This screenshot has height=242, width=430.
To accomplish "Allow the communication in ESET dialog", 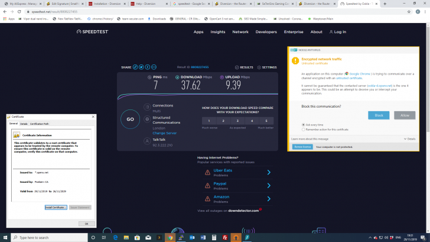I will [405, 115].
